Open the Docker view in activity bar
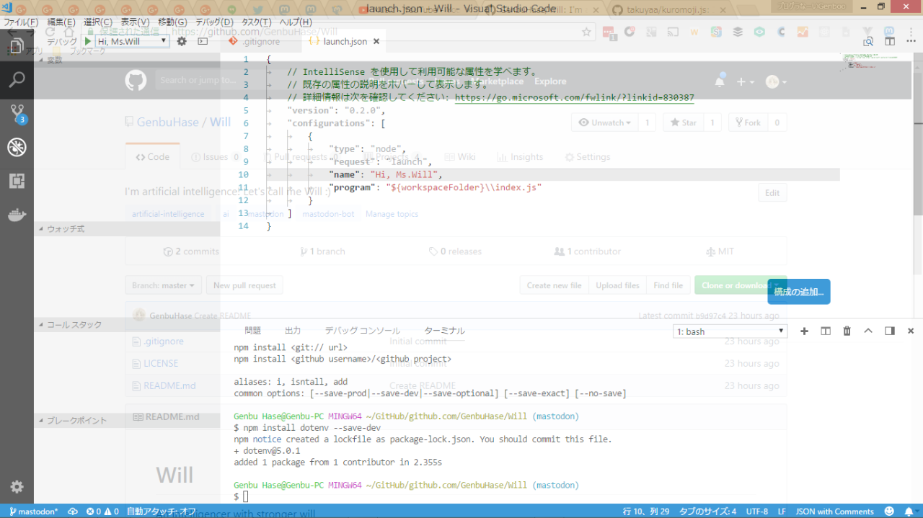Screen dimensions: 923x518 tap(17, 215)
